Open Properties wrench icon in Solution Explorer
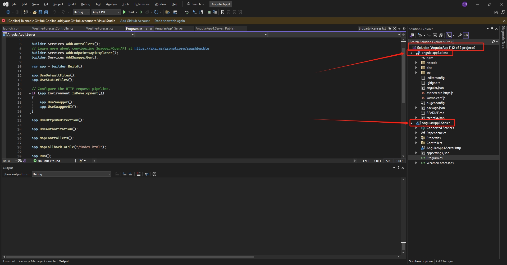The width and height of the screenshot is (507, 265). [460, 35]
